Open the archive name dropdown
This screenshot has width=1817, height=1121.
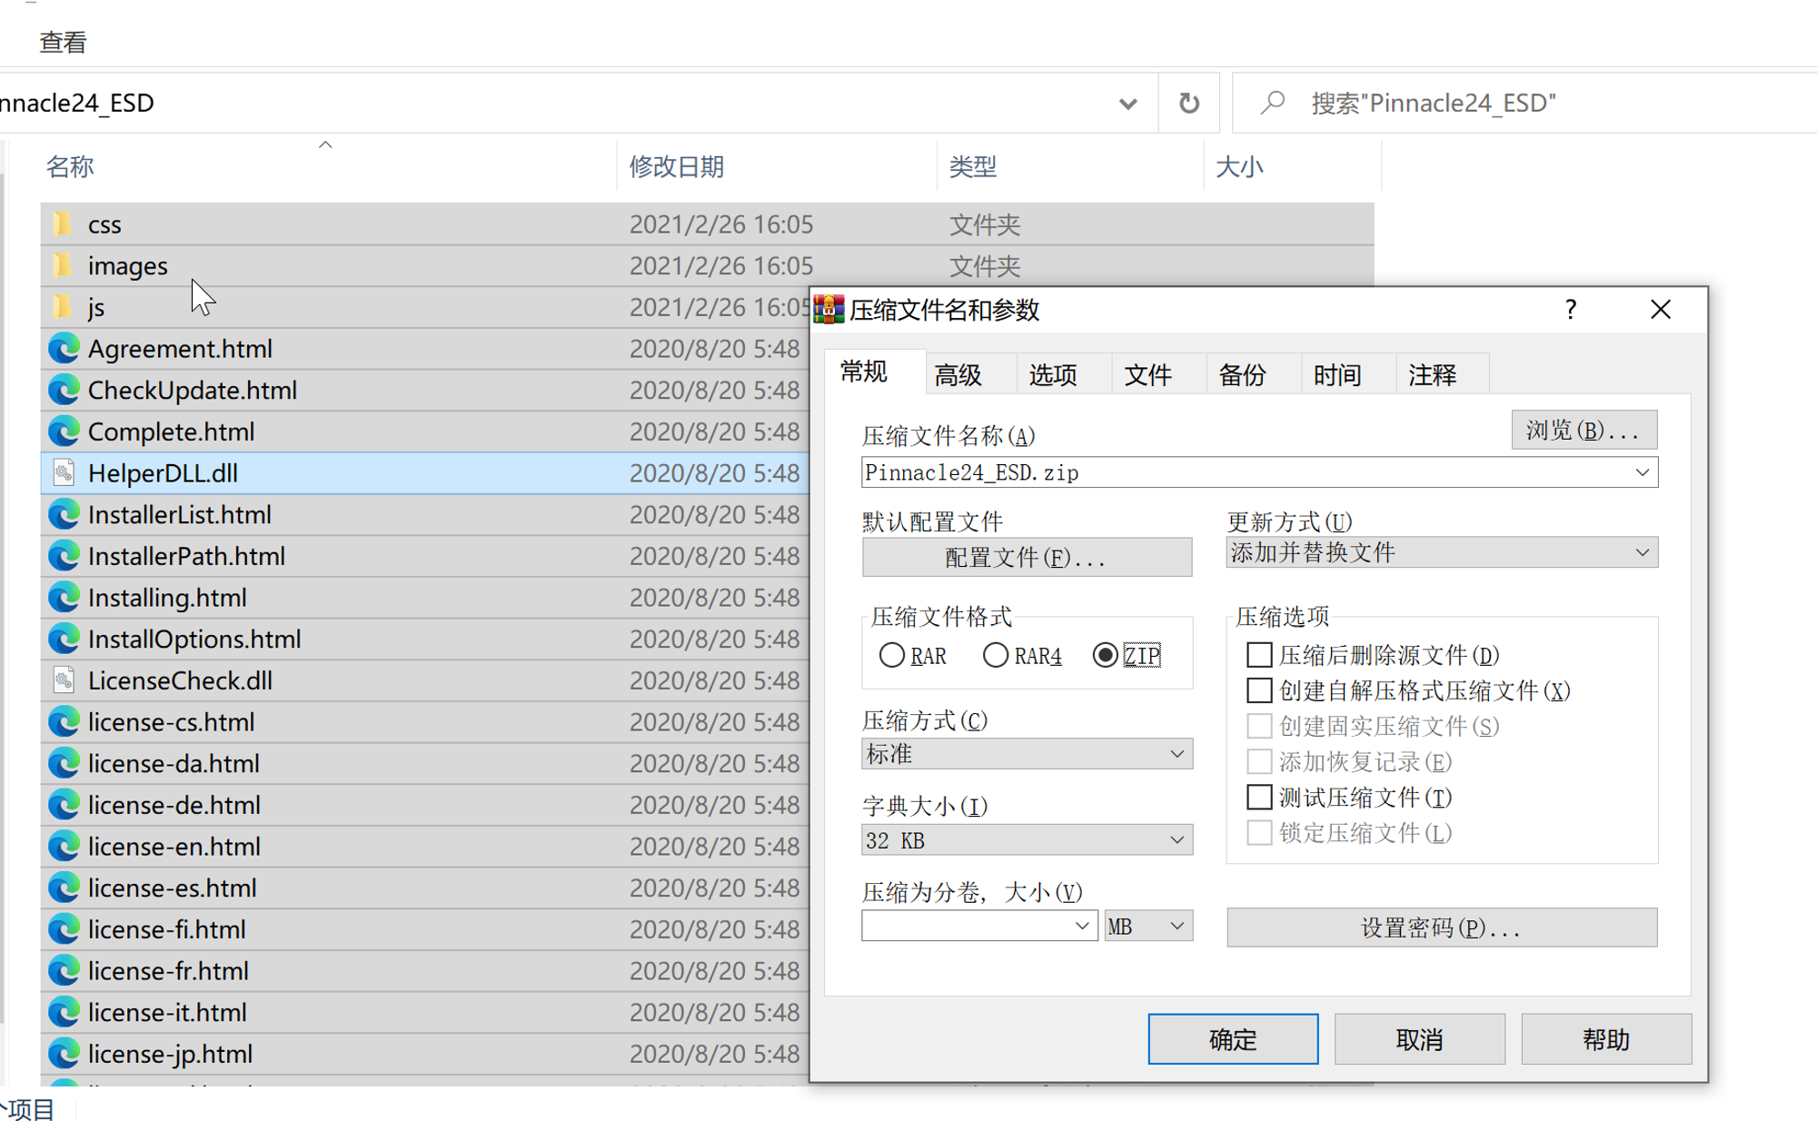(1642, 472)
